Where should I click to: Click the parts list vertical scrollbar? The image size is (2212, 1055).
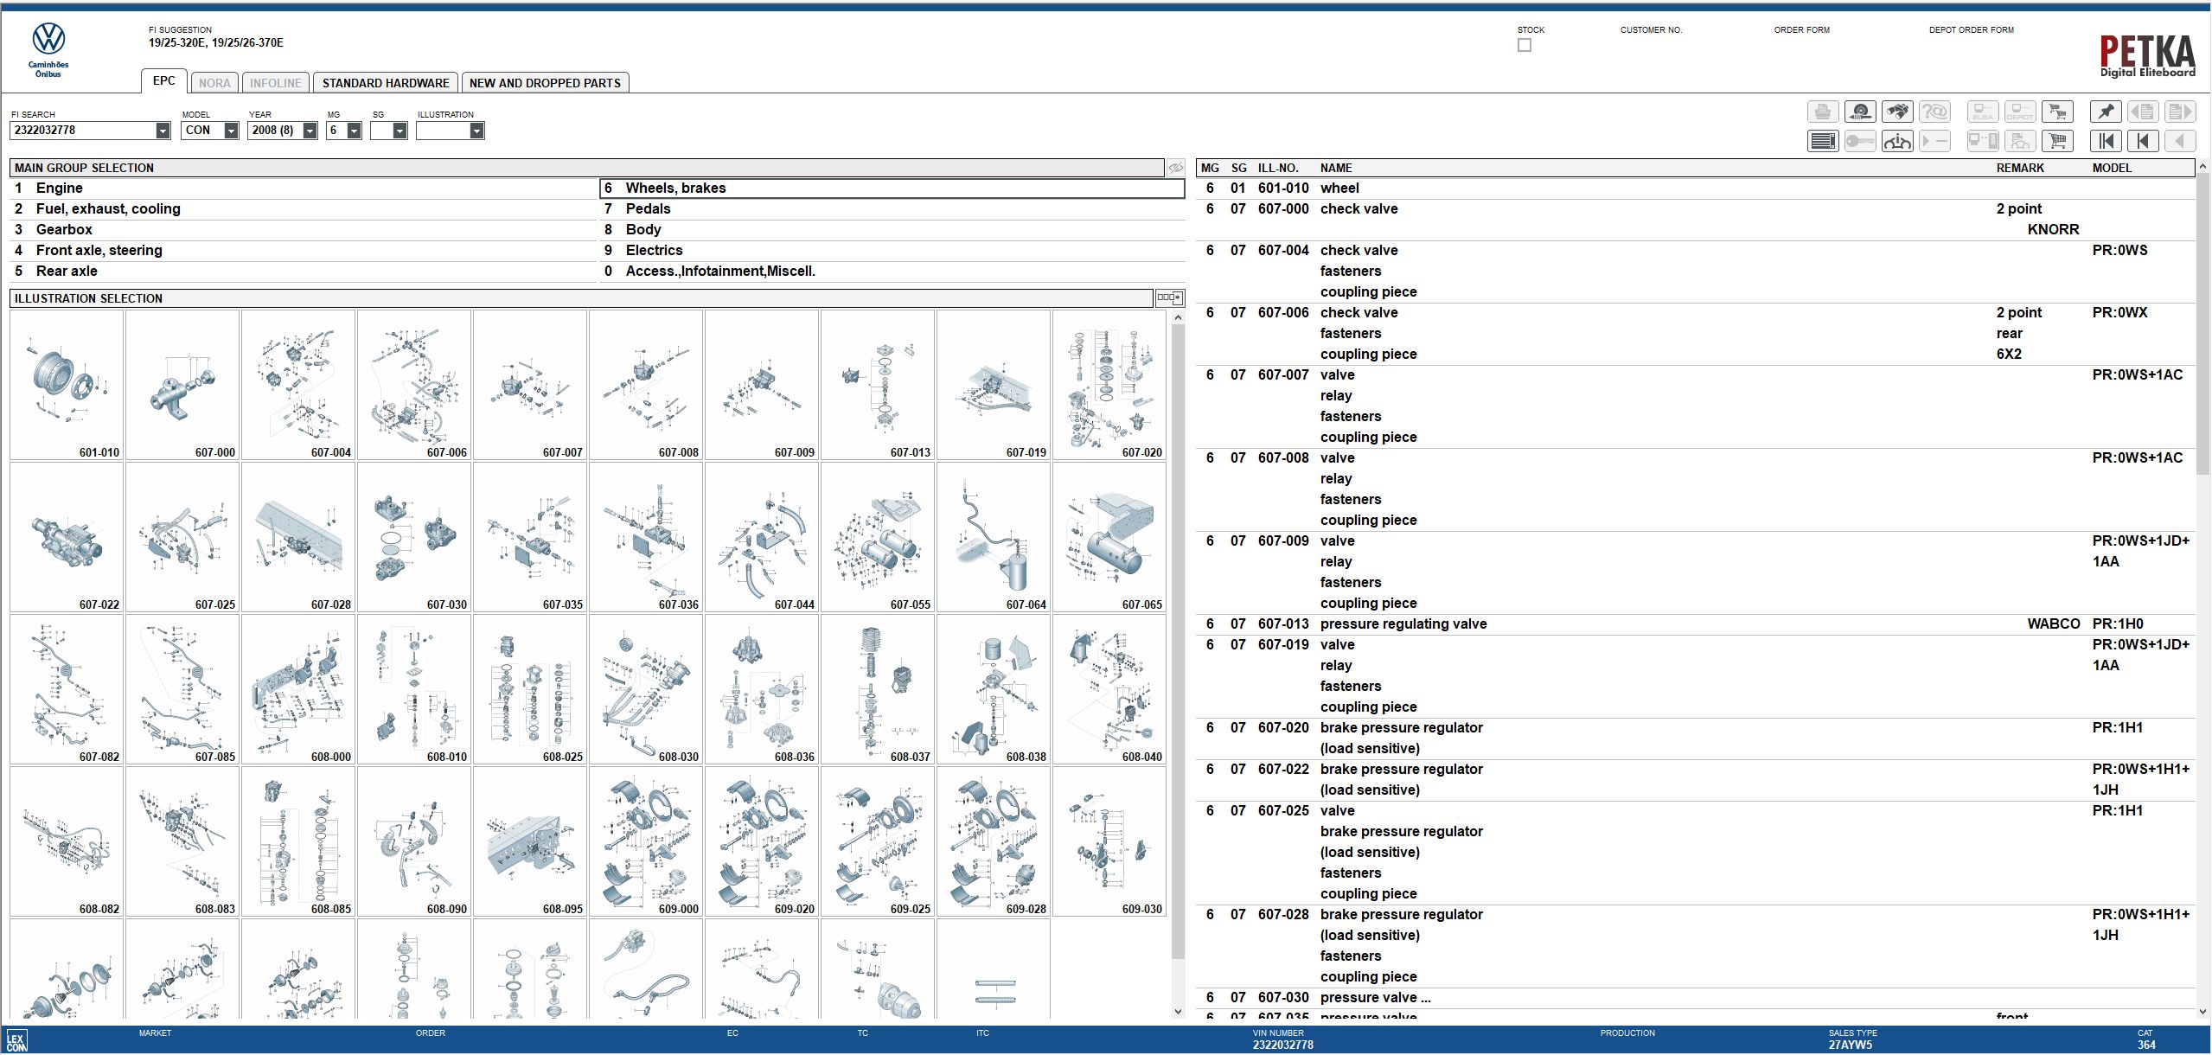(x=2202, y=324)
